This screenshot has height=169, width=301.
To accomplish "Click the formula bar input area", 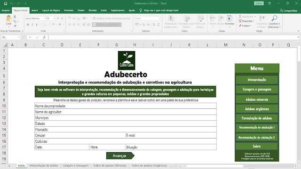I will click(172, 38).
